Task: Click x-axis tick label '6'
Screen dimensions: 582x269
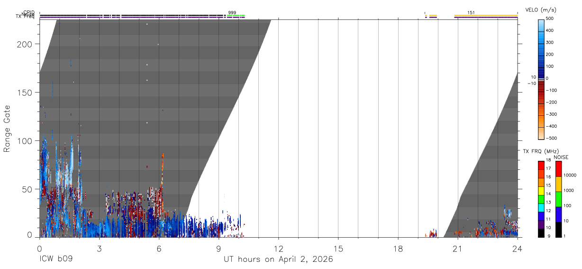Action: coord(159,249)
